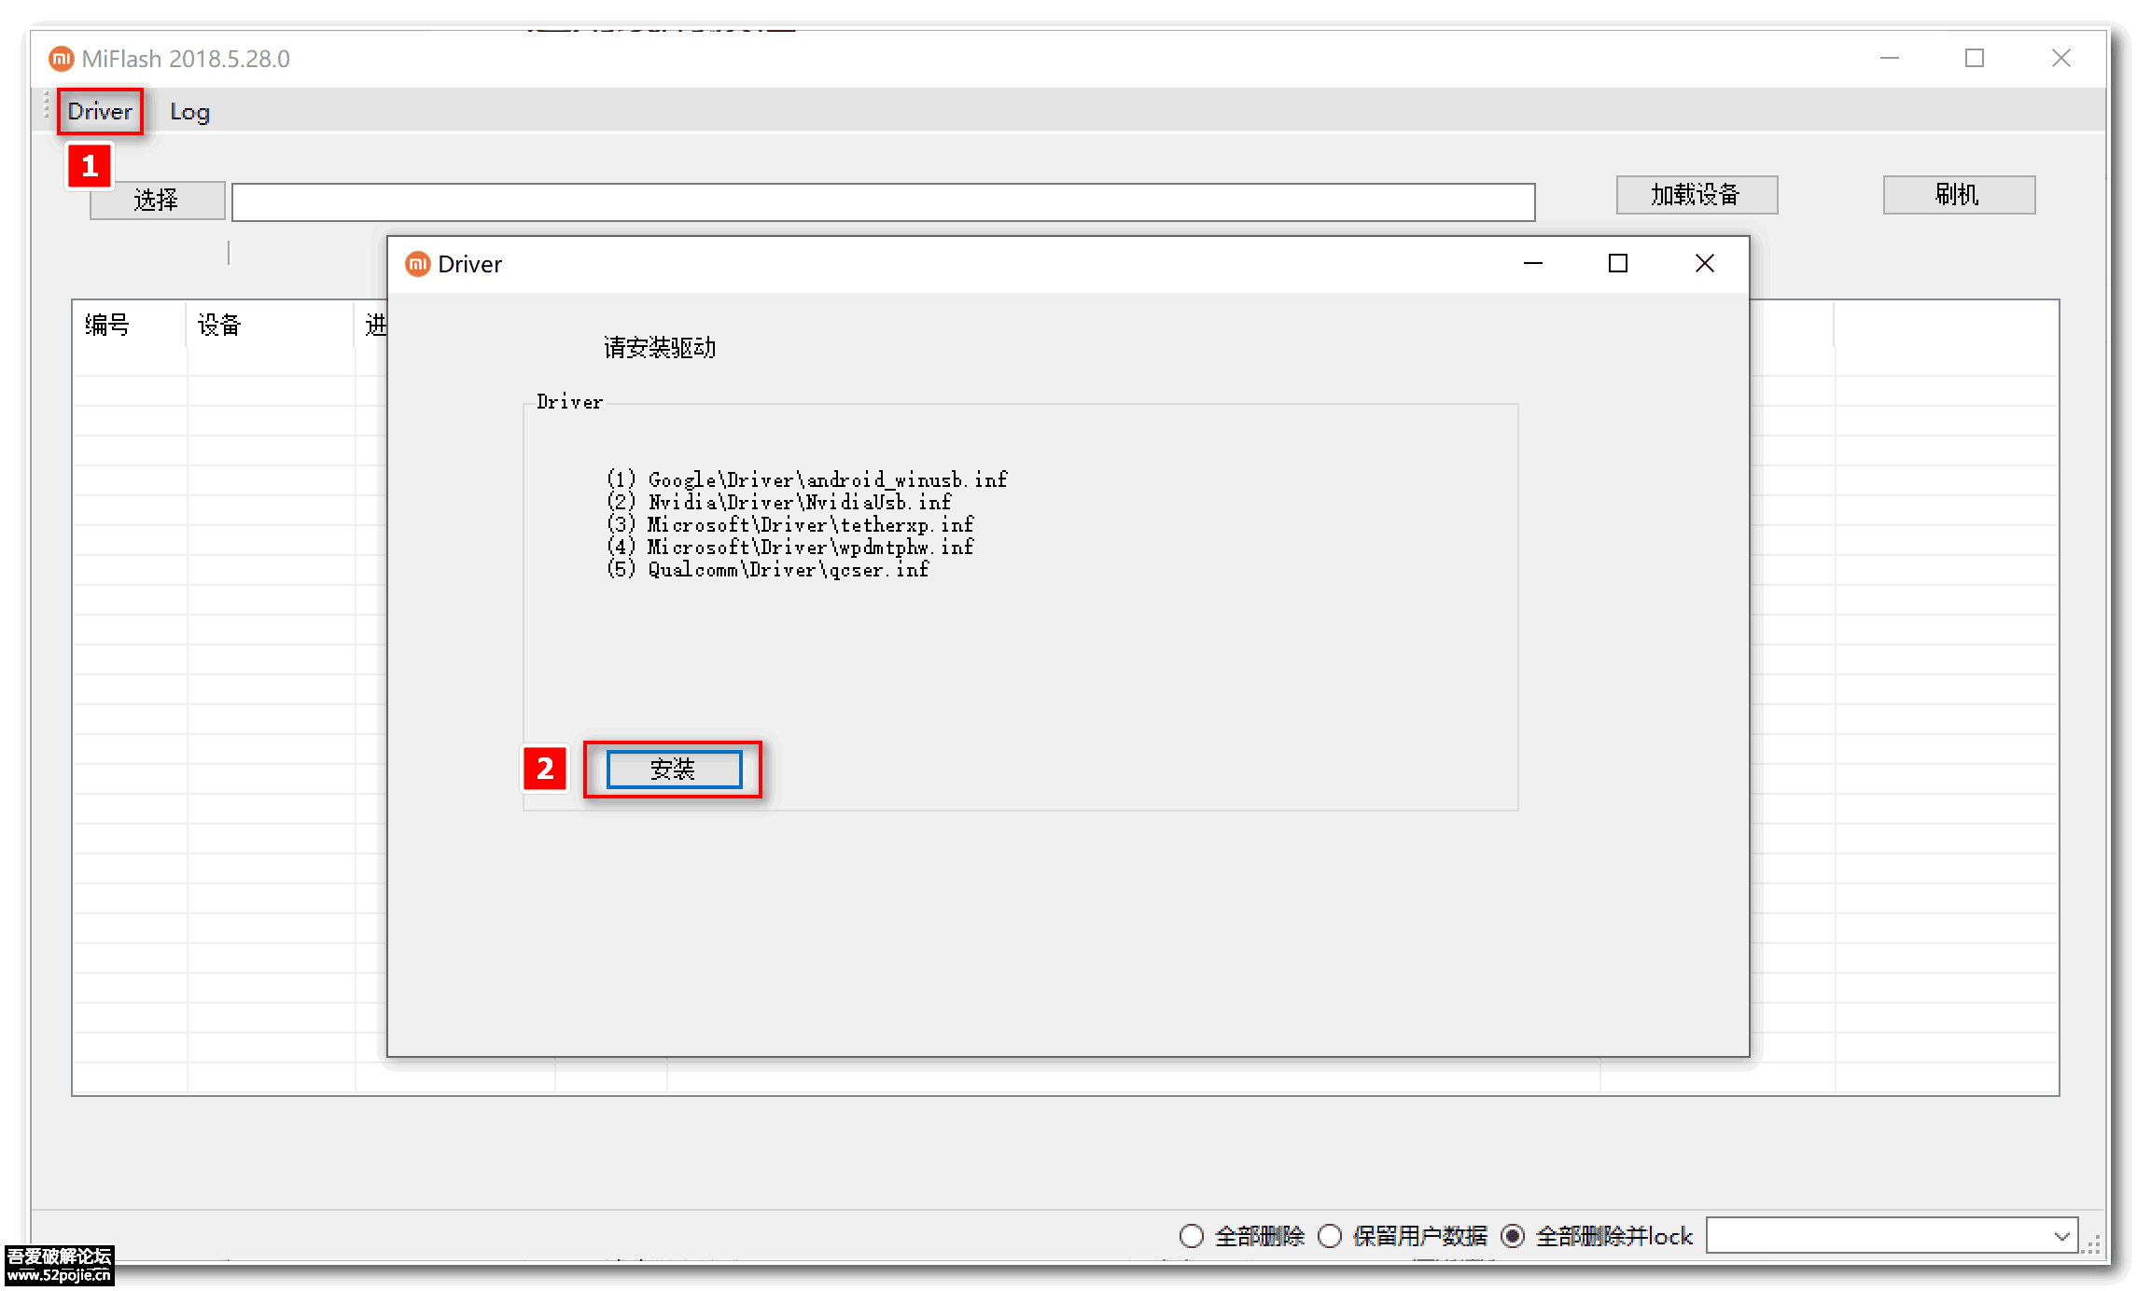Click the 安装 install button

coord(672,770)
